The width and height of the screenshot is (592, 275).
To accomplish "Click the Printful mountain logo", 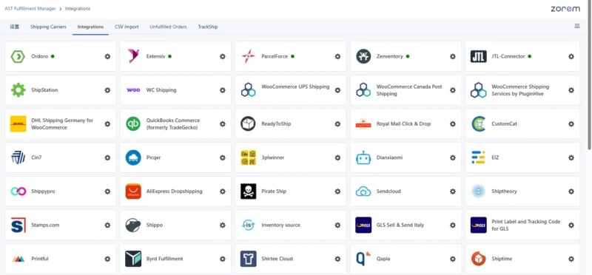I will [18, 259].
